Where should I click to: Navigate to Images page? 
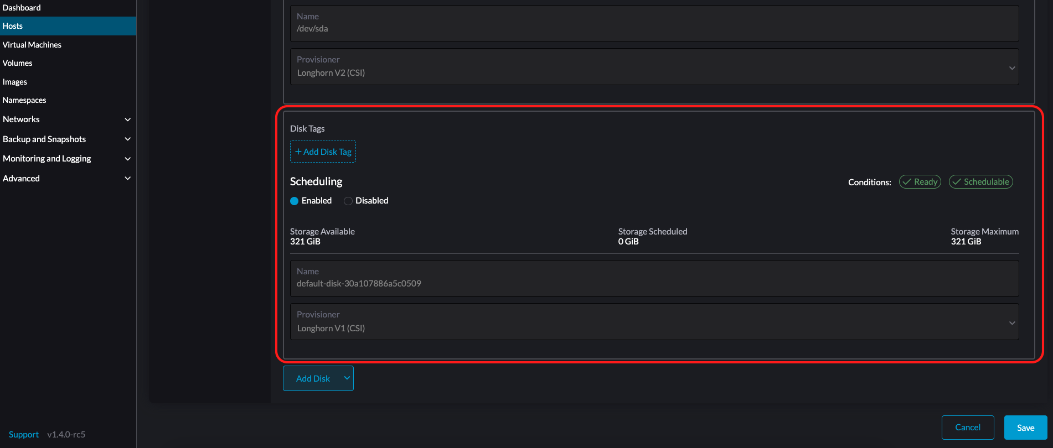(x=15, y=82)
